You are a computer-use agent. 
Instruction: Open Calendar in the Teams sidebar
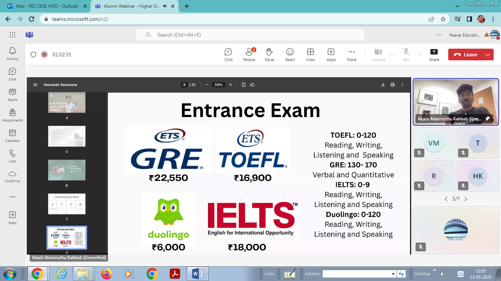[12, 135]
